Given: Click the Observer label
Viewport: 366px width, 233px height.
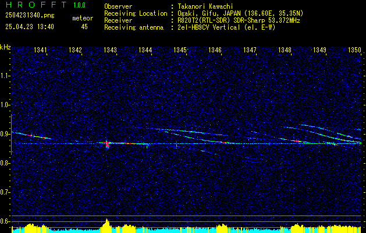Looking at the screenshot, I should tap(118, 6).
